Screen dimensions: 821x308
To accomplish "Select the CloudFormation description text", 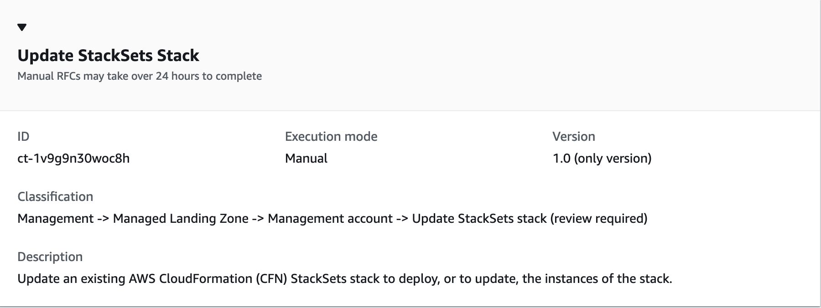I will [345, 278].
